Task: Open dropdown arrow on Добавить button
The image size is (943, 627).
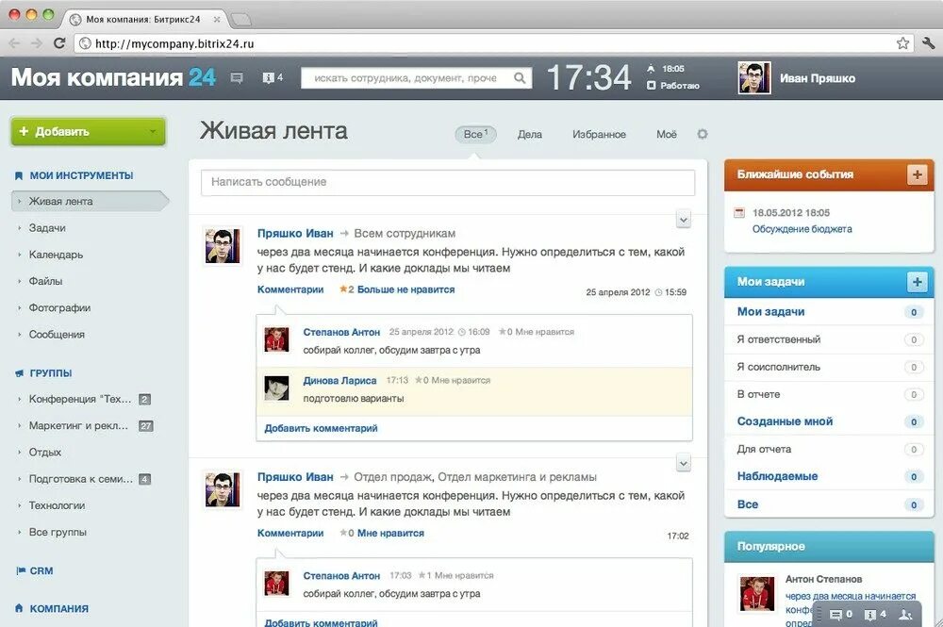Action: point(153,132)
